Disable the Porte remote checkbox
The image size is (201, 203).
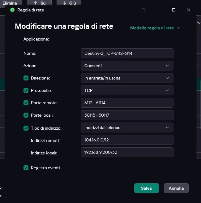[26, 103]
